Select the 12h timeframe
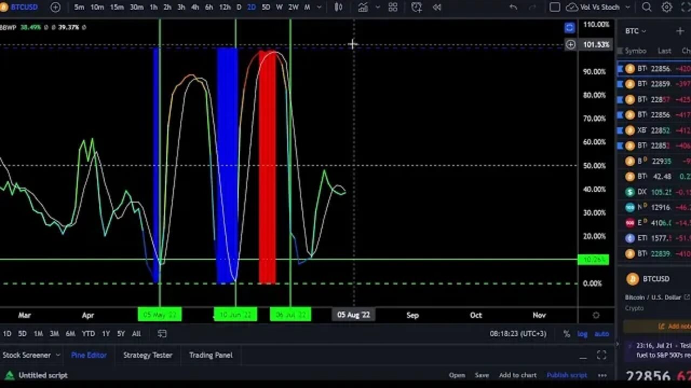Screen dimensions: 691x388 [225, 7]
